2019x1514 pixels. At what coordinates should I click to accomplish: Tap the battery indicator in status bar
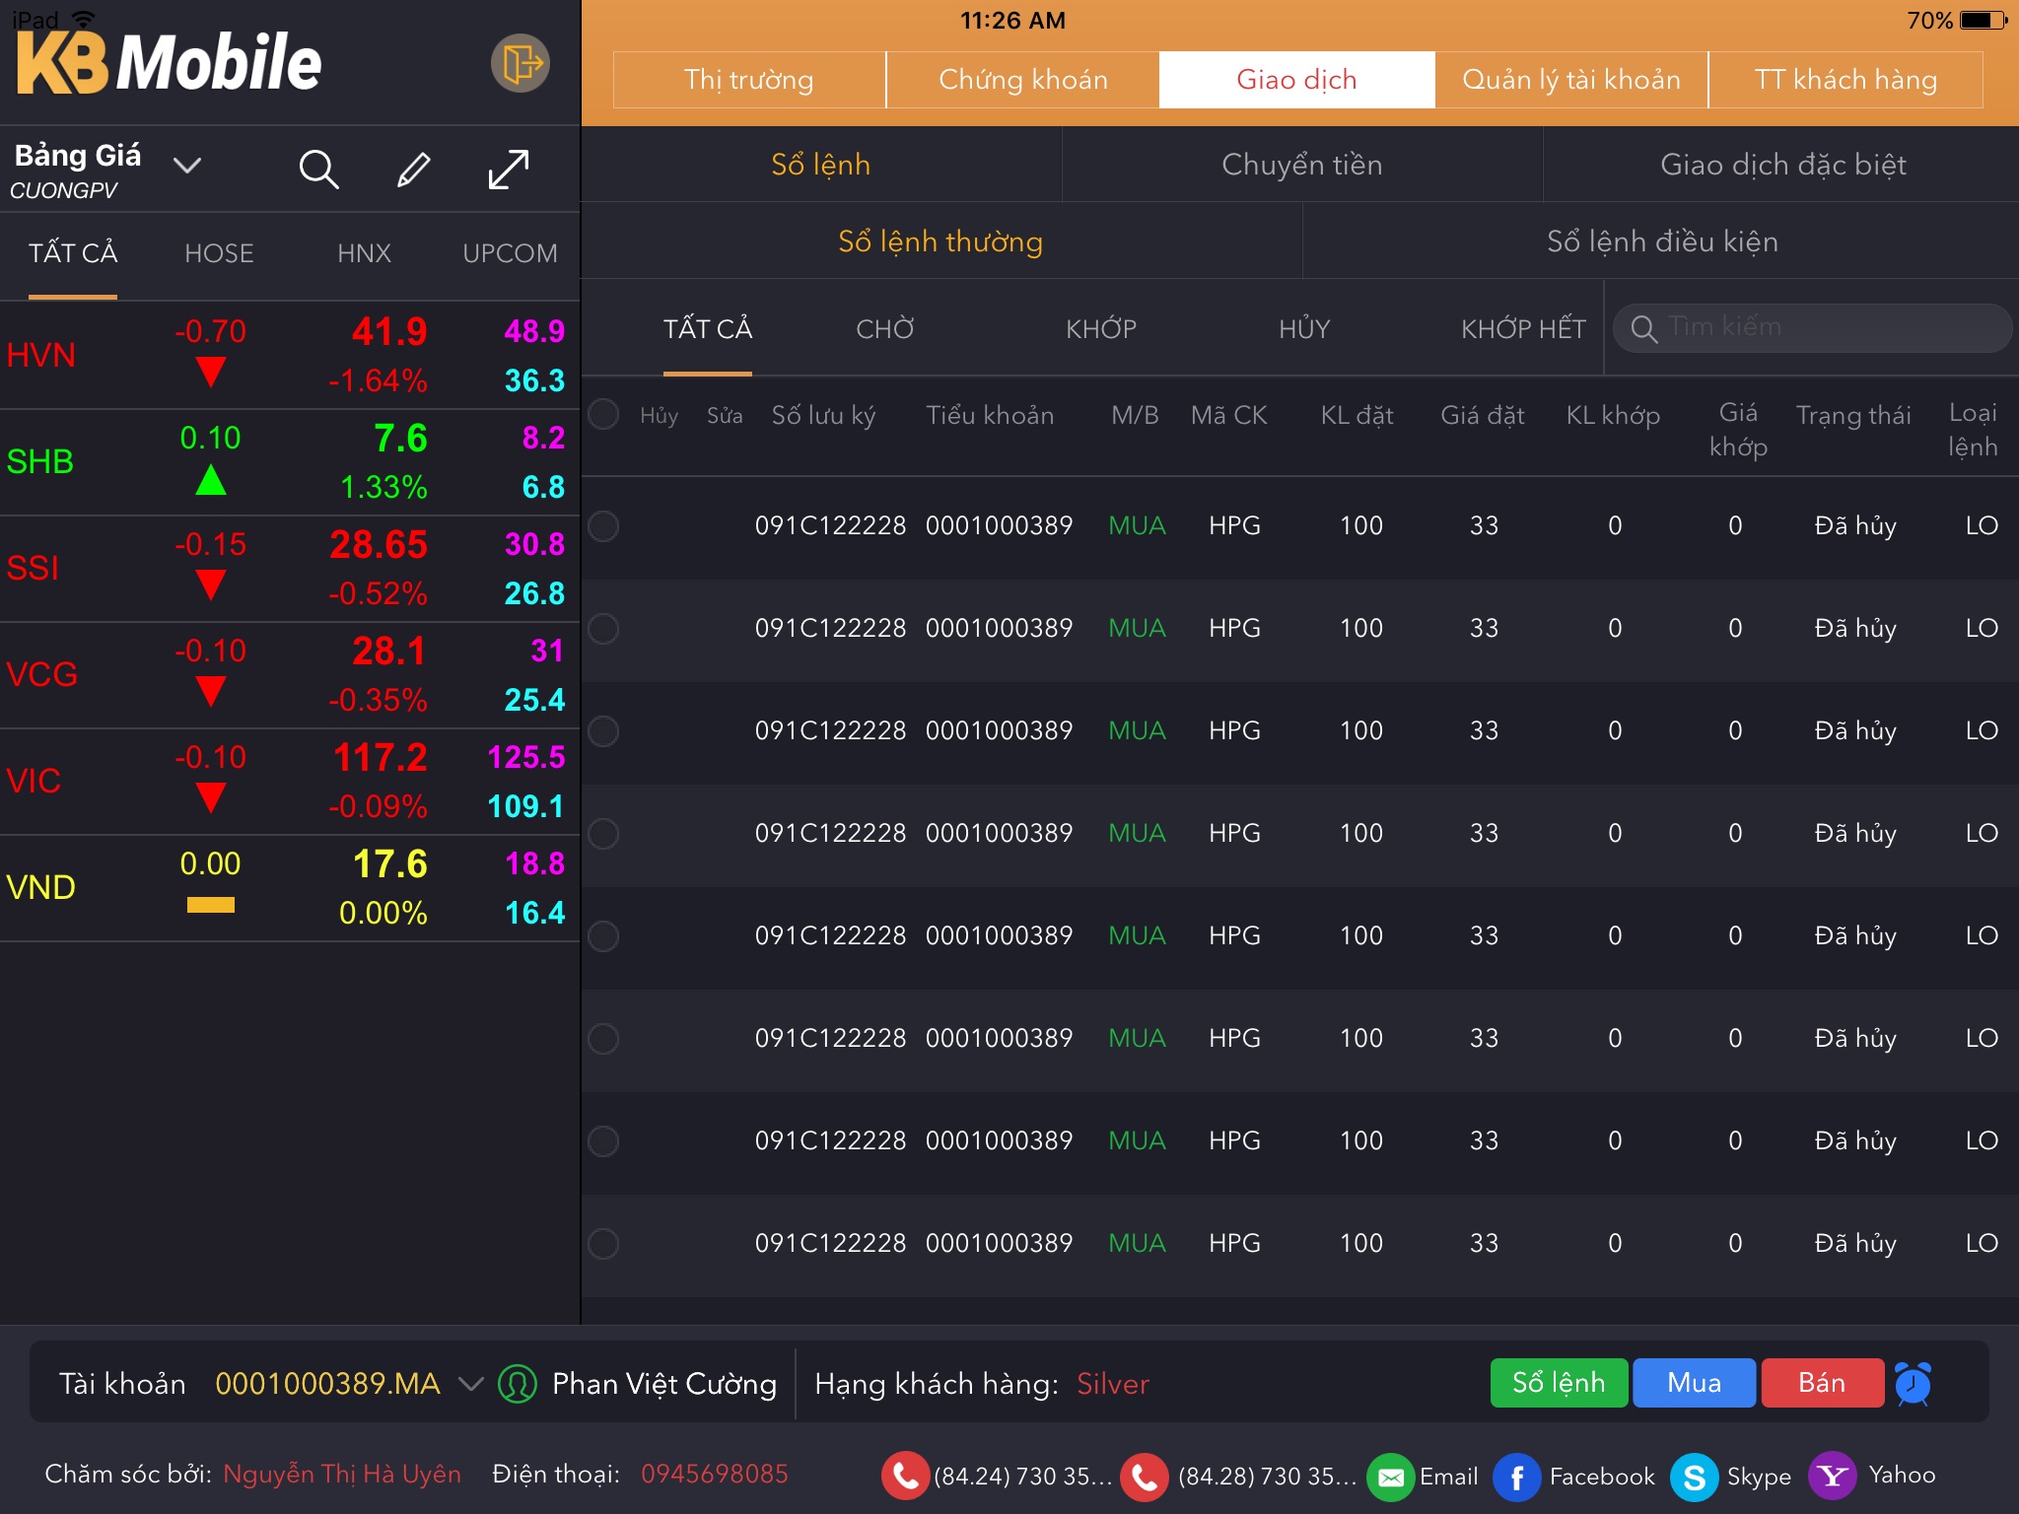pyautogui.click(x=1984, y=20)
